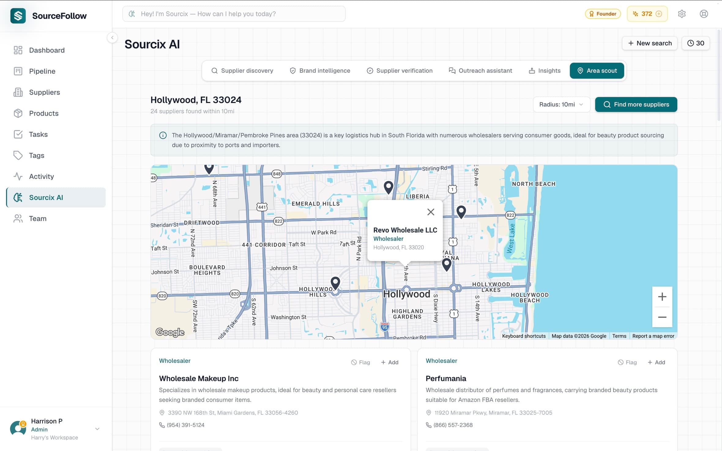This screenshot has height=451, width=722.
Task: Expand the Harrison P workspace menu
Action: pos(97,429)
